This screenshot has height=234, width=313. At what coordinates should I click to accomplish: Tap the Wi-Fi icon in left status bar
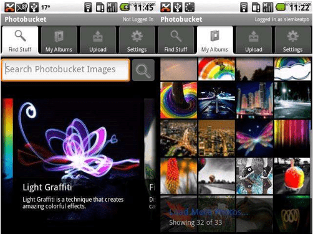coord(88,7)
